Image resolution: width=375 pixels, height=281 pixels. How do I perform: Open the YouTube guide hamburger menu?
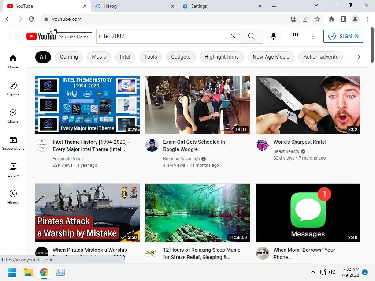point(13,36)
